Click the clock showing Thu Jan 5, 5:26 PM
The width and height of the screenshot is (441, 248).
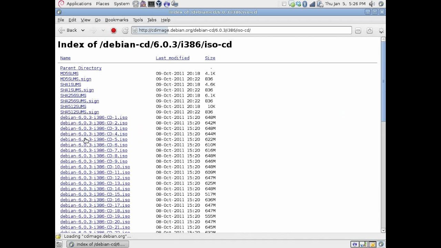(x=345, y=4)
